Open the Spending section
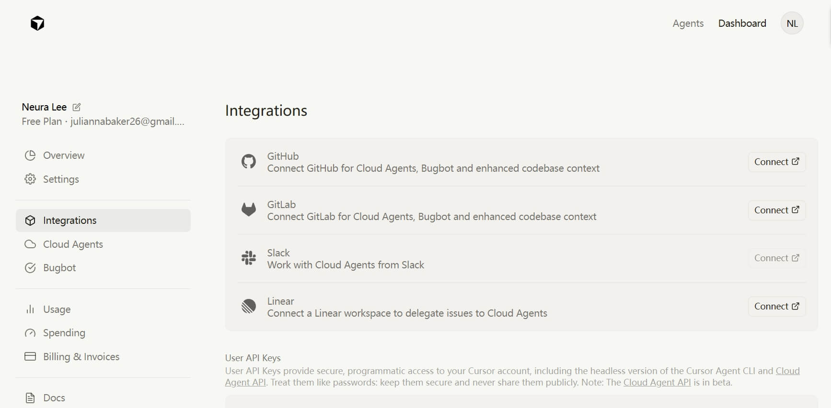 (64, 333)
